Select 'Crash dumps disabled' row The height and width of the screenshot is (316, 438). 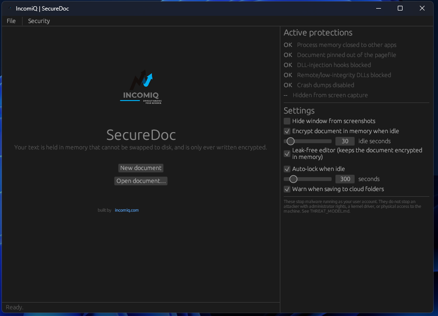pyautogui.click(x=319, y=85)
